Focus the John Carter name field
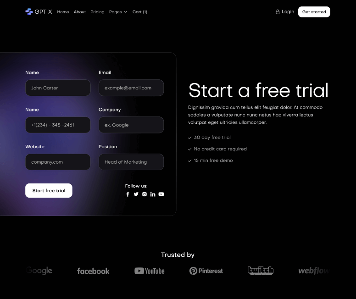 point(58,88)
